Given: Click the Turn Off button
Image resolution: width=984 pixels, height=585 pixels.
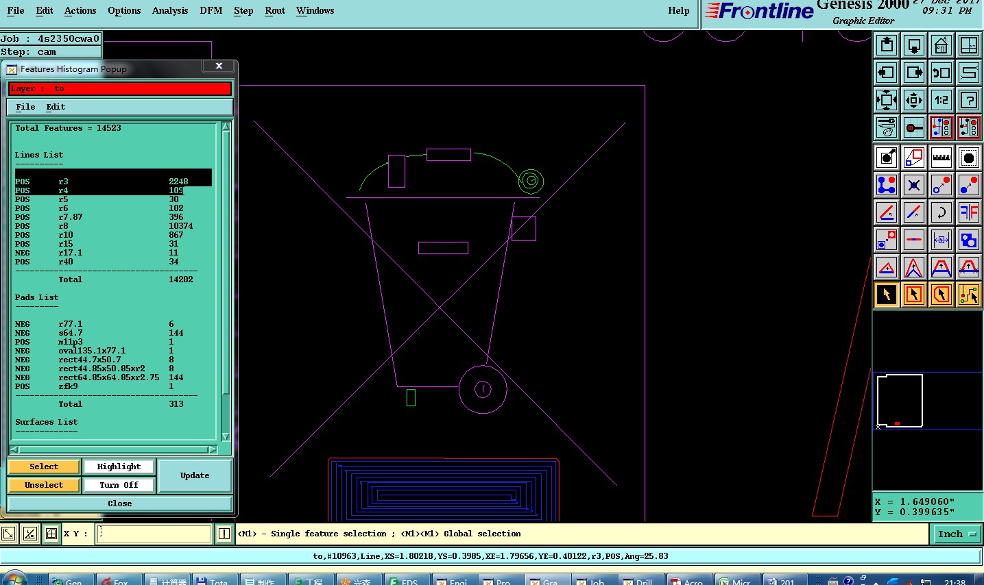Looking at the screenshot, I should [x=119, y=485].
